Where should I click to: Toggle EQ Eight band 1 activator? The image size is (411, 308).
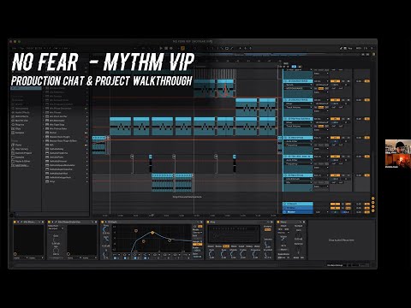(116, 258)
